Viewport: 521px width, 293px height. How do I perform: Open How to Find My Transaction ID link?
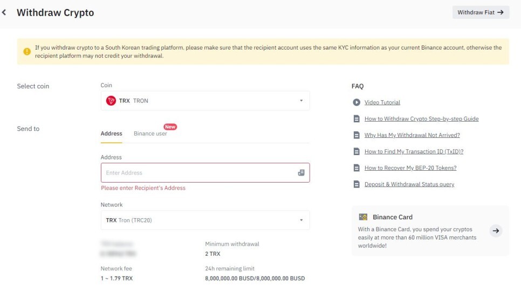414,151
